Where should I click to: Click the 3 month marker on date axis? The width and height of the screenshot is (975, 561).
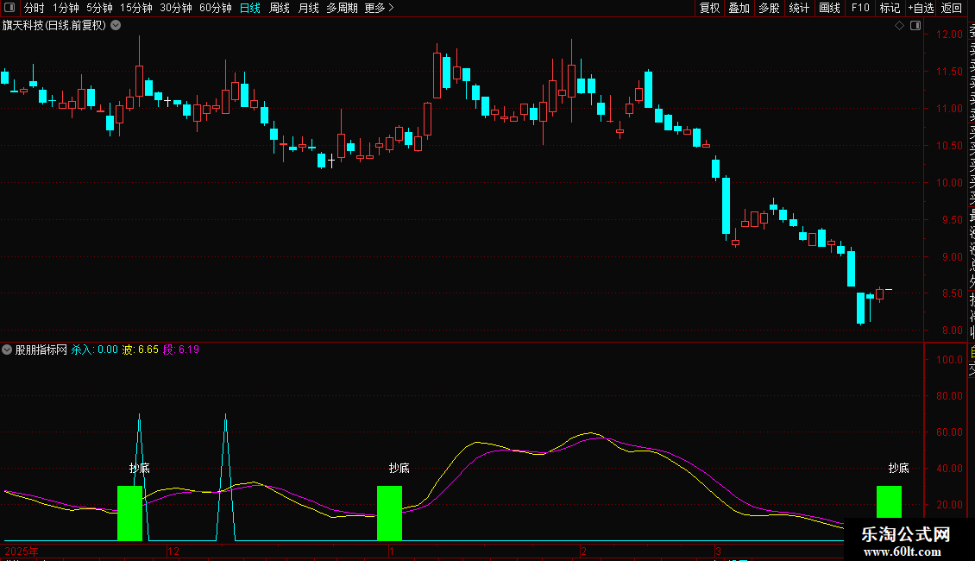click(x=718, y=551)
